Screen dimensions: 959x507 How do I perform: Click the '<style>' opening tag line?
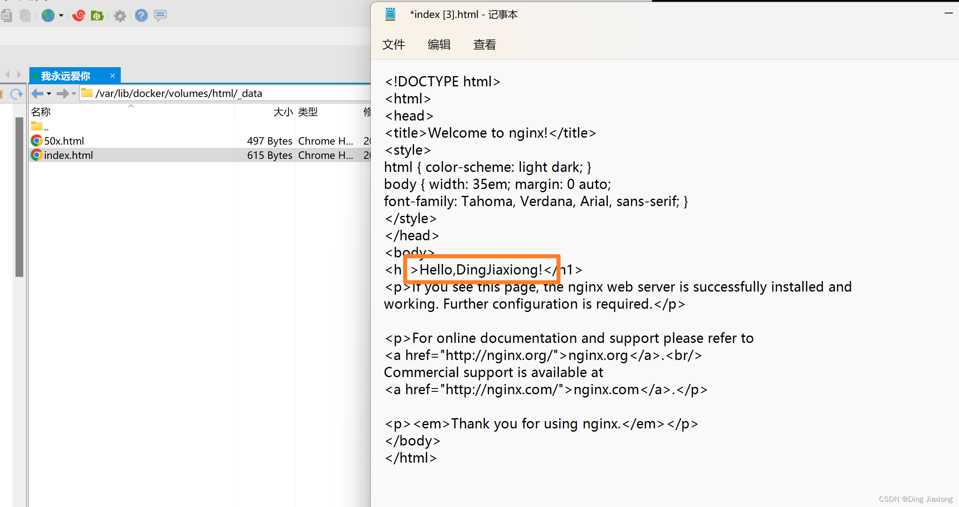click(x=408, y=150)
